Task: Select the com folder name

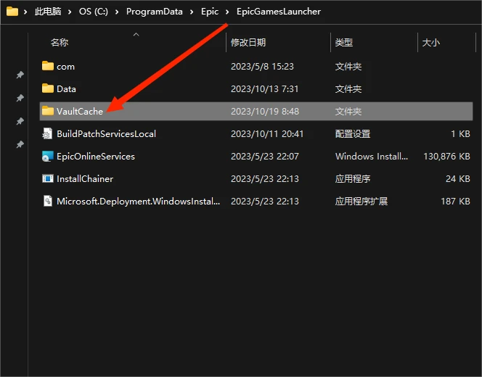Action: pos(65,67)
